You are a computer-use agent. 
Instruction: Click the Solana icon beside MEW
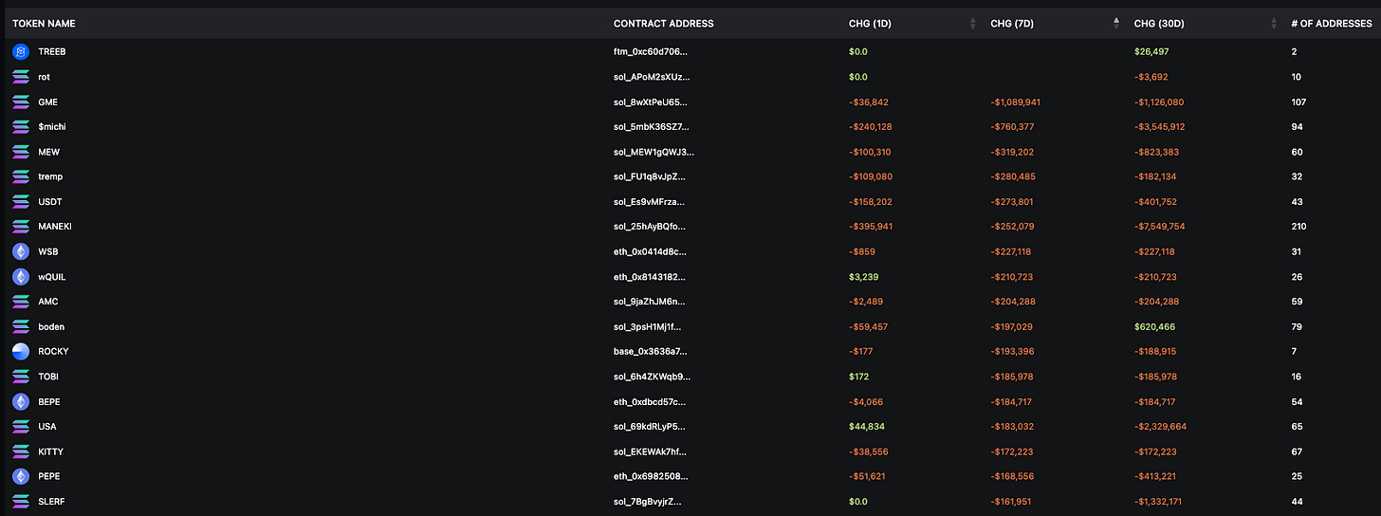click(21, 152)
